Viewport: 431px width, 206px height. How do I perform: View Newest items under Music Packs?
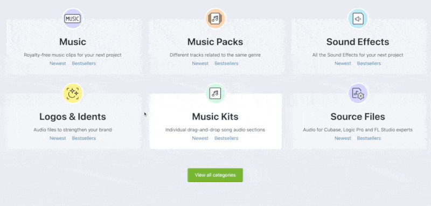click(200, 64)
